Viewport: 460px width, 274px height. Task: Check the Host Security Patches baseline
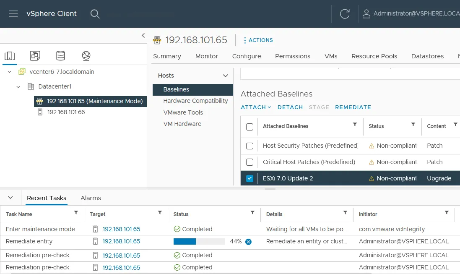coord(249,146)
